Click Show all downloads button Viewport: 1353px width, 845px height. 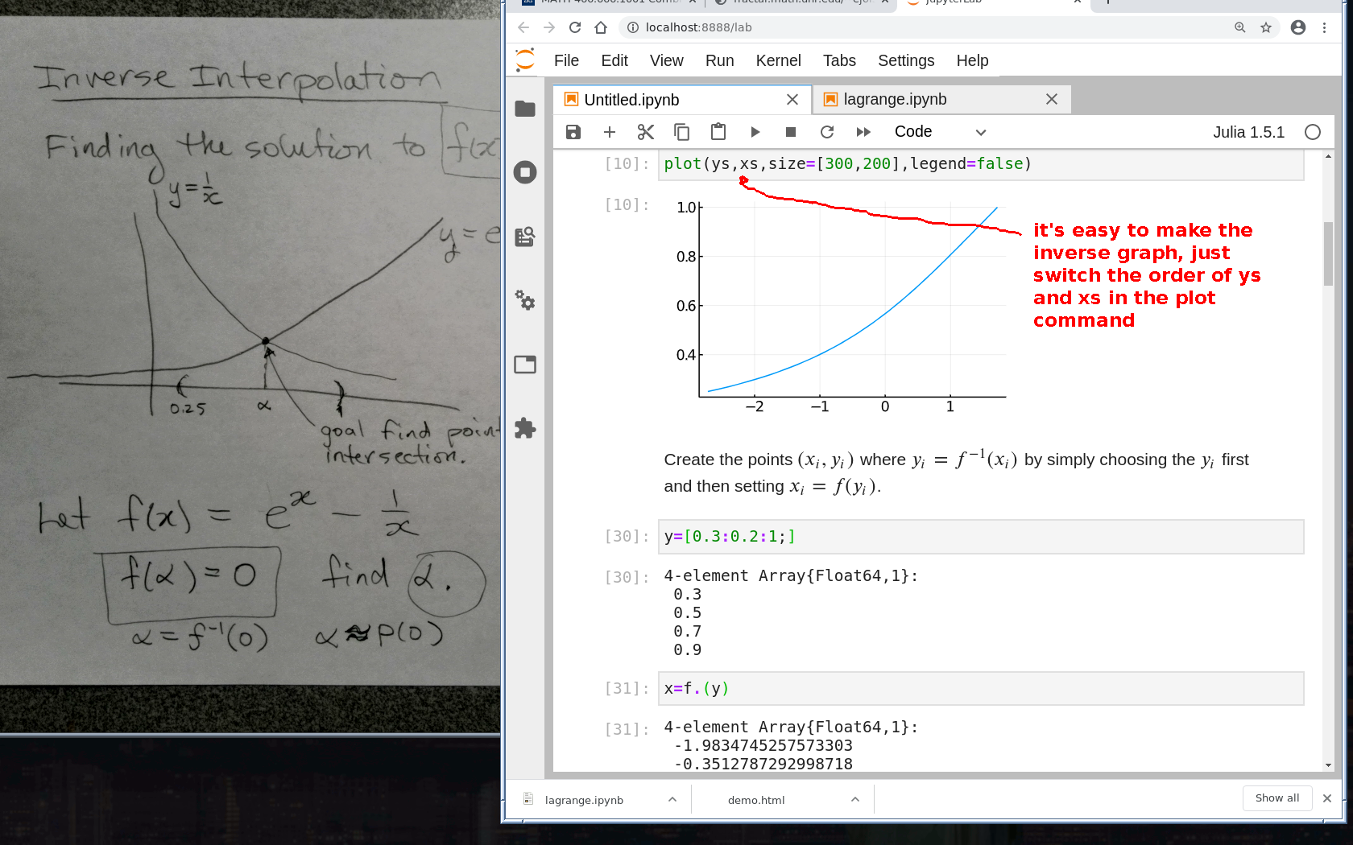pos(1276,798)
